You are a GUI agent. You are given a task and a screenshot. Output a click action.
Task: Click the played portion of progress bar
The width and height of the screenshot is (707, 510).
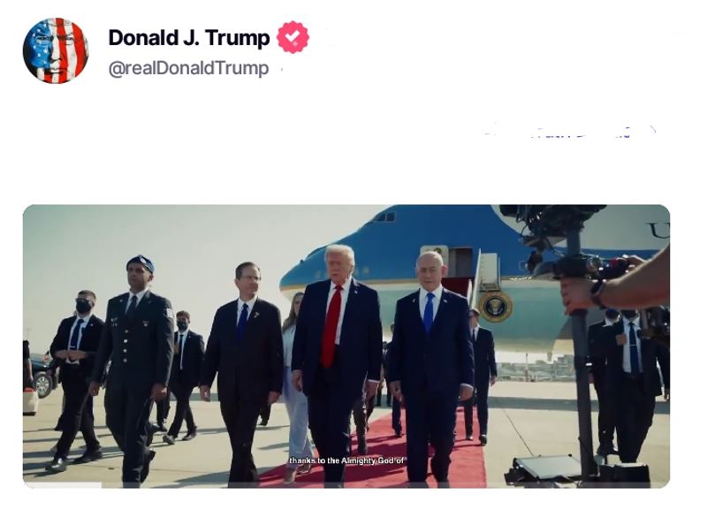point(62,485)
